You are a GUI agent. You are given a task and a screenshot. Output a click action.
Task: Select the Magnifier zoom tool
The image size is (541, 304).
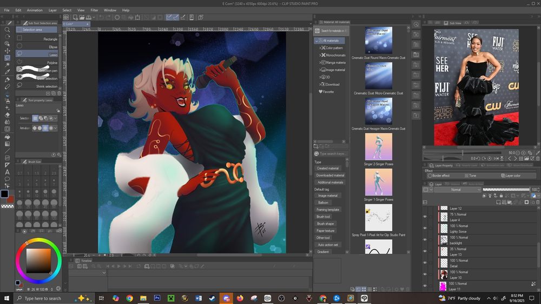7,30
